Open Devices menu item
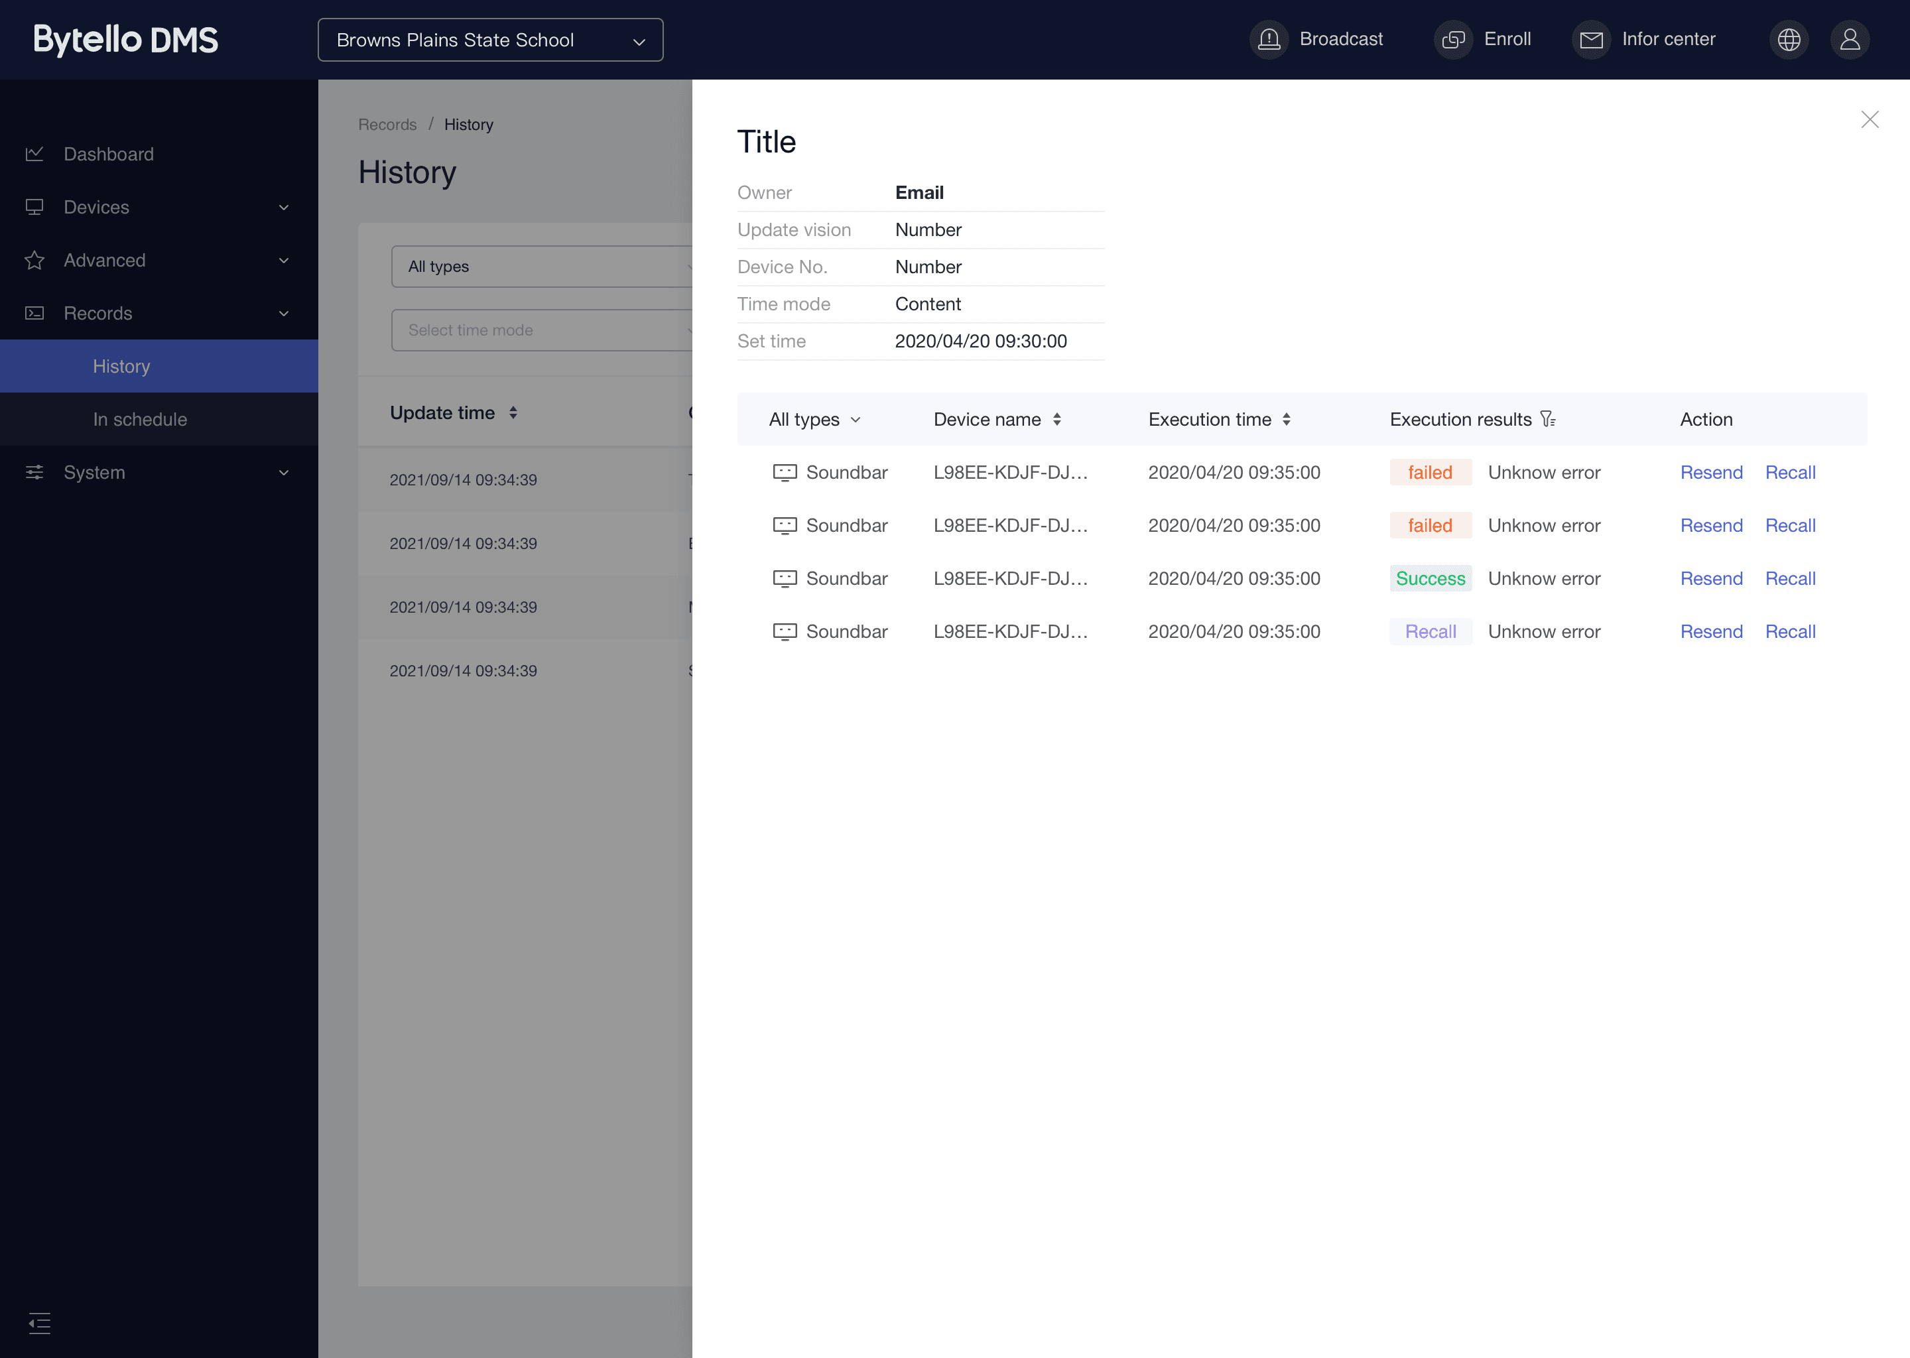The image size is (1910, 1358). click(x=96, y=206)
